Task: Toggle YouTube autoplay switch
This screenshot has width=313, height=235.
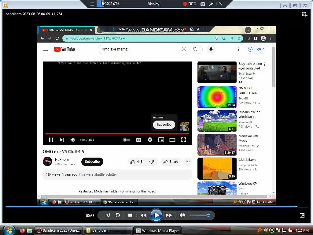Action: (126, 140)
